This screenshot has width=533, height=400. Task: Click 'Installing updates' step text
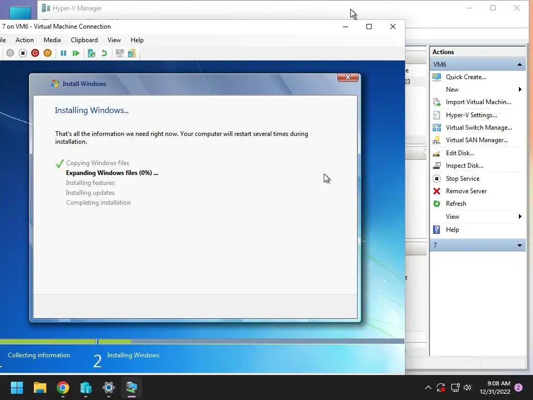(90, 193)
